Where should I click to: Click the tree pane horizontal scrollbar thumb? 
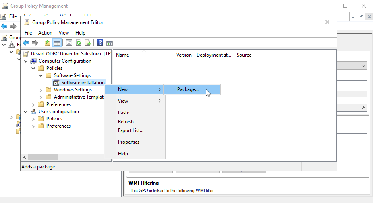(x=43, y=158)
